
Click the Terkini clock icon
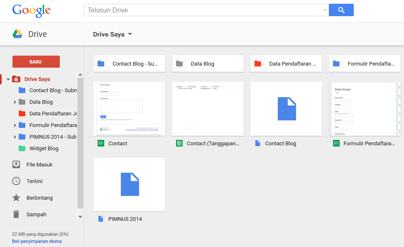pos(16,181)
